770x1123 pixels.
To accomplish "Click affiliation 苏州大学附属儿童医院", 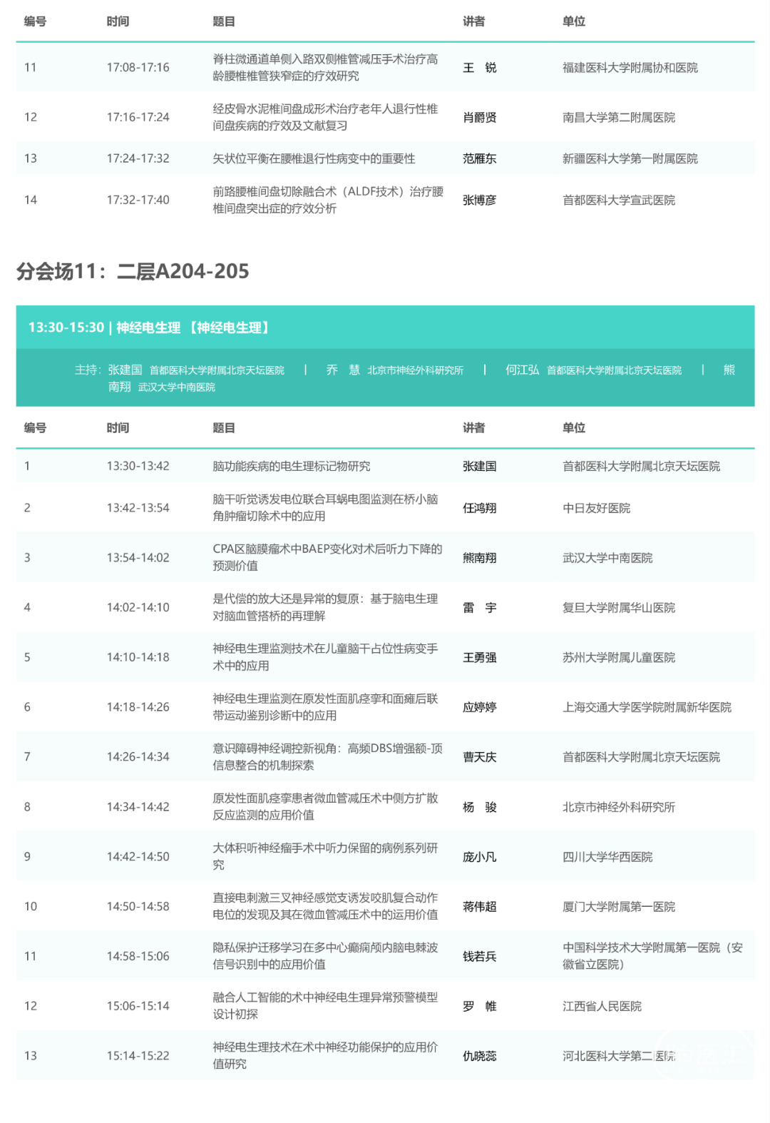I will 619,658.
